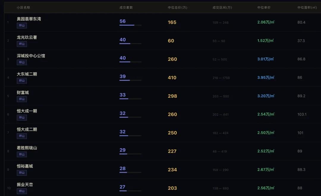321x196 pixels.
Task: Select the 坪山 district tag under 恒裕嘉城
Action: coord(22,173)
